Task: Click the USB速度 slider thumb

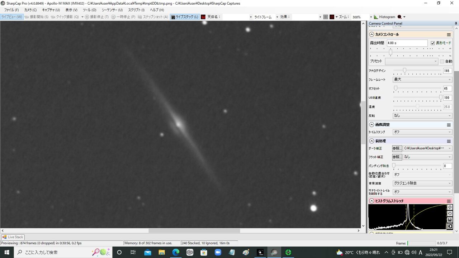Action: coord(441,97)
